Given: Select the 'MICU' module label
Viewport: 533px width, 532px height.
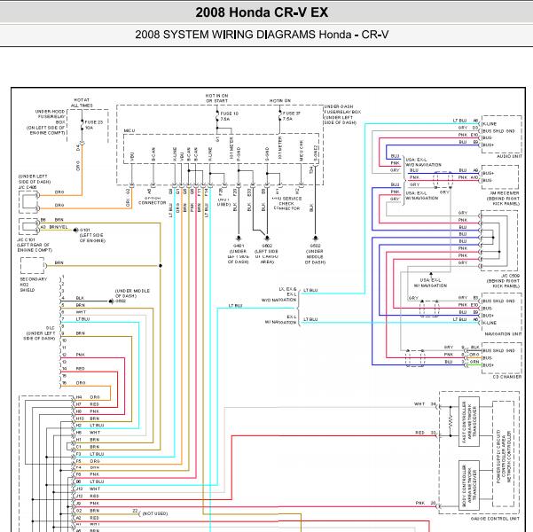Looking at the screenshot, I should click(129, 130).
